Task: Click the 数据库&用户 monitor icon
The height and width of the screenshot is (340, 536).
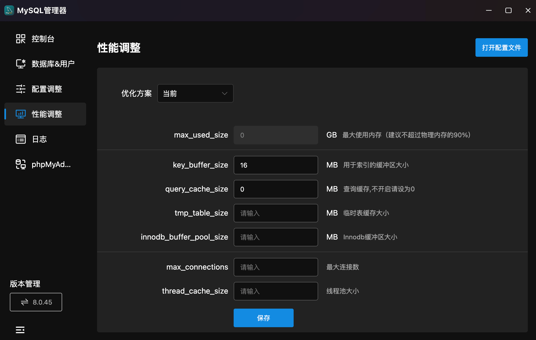Action: 20,64
